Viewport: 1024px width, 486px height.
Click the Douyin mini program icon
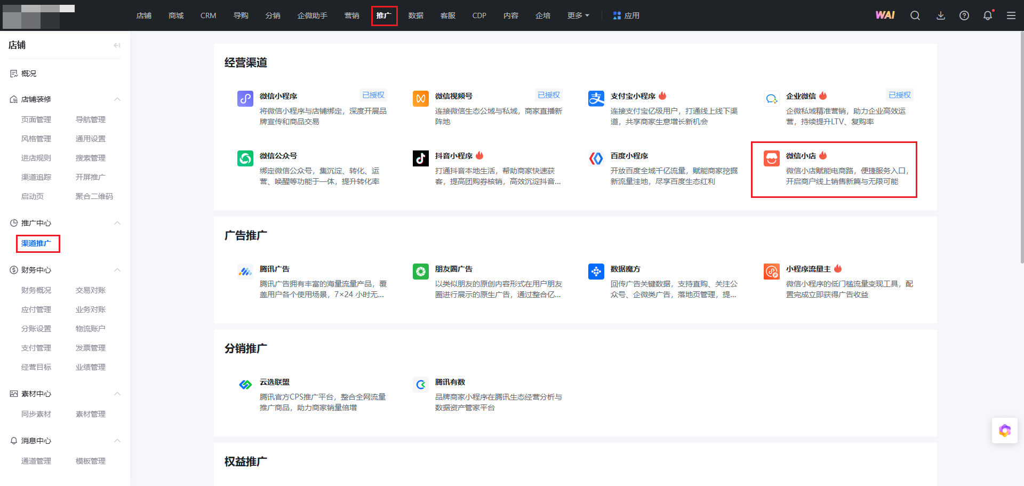tap(421, 158)
